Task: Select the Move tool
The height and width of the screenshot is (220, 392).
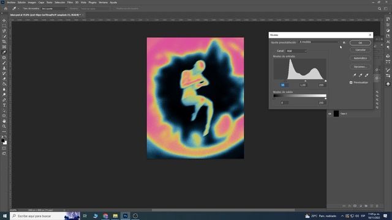Action: [4, 20]
